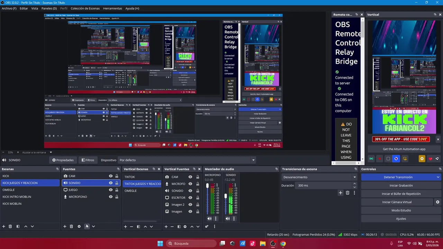The width and height of the screenshot is (443, 249).
Task: Open transition three-dots properties menu
Action: pos(354,193)
